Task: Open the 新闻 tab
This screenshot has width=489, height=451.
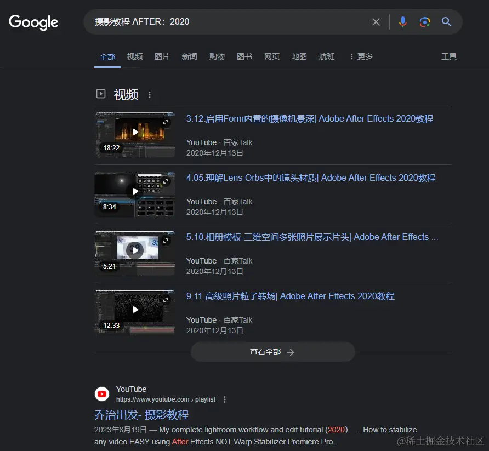Action: 190,56
